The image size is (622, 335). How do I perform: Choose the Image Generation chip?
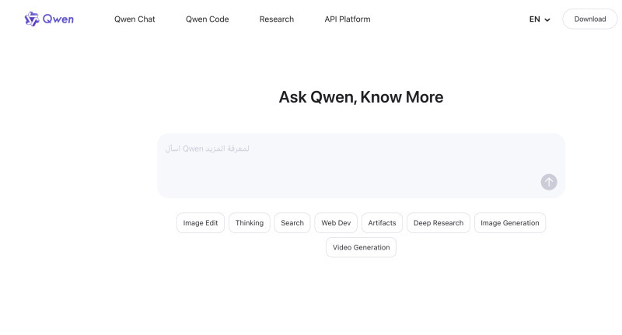pos(510,223)
